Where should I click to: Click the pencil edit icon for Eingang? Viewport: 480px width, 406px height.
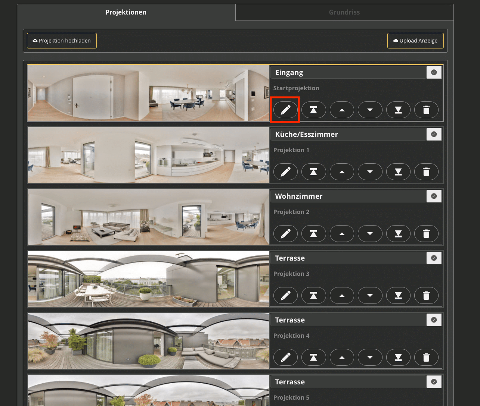pos(285,110)
